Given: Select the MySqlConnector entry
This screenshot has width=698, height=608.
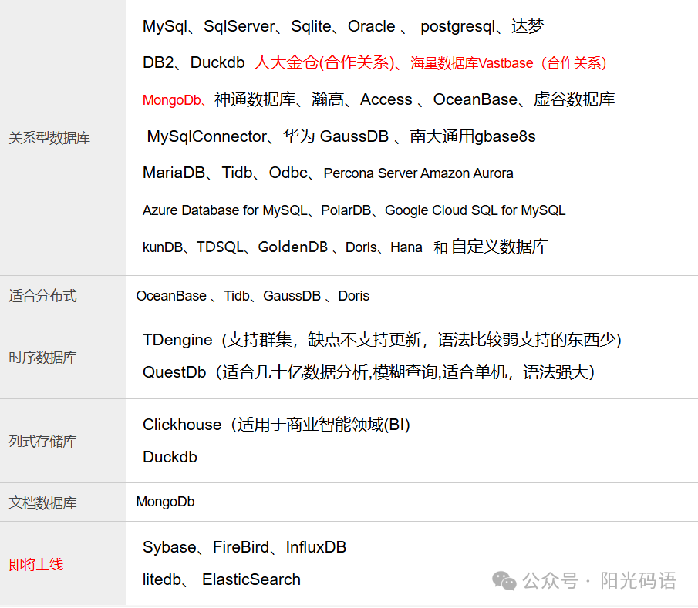Looking at the screenshot, I should click(207, 136).
